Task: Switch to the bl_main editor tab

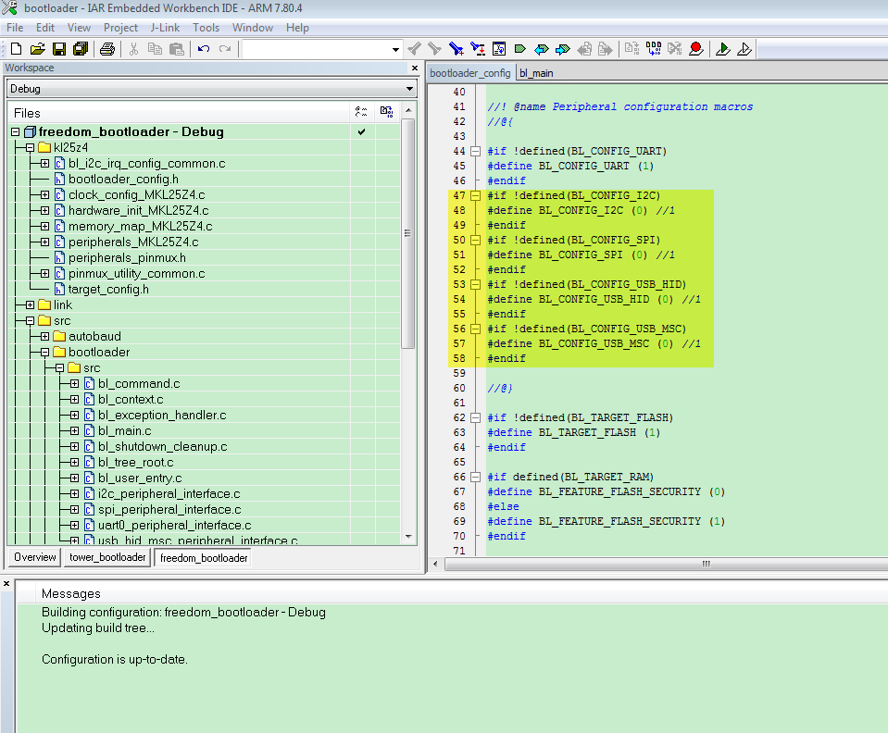Action: pyautogui.click(x=536, y=73)
